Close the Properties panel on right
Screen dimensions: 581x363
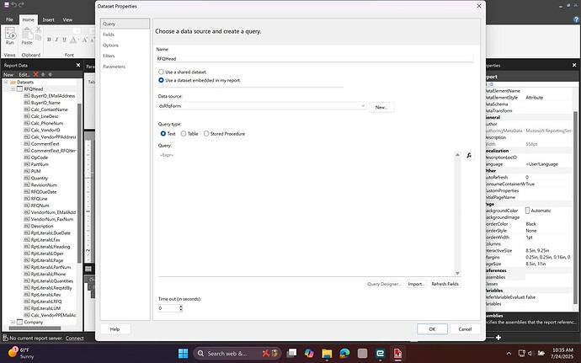tap(574, 65)
